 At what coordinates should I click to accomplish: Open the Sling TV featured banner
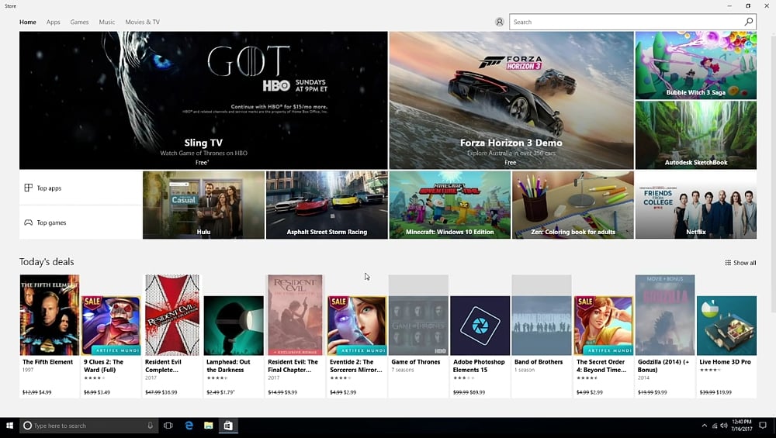203,100
